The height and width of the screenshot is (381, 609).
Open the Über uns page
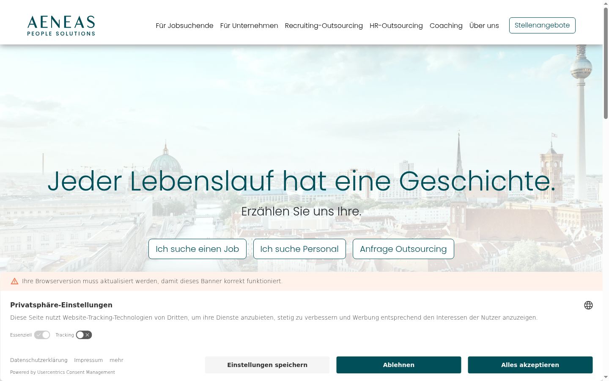pos(484,25)
